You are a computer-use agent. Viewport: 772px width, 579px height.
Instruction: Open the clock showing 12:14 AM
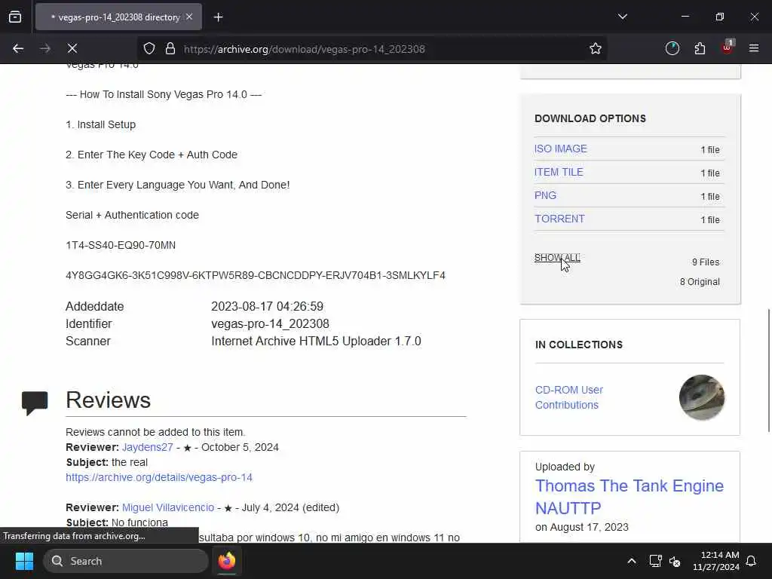pyautogui.click(x=715, y=561)
